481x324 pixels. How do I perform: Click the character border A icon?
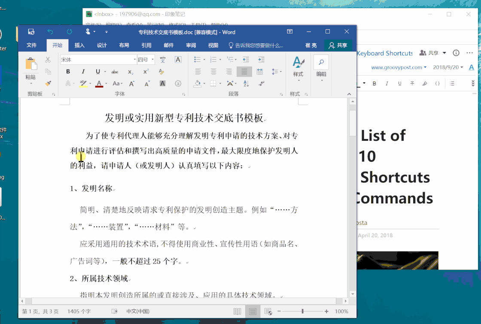point(178,60)
